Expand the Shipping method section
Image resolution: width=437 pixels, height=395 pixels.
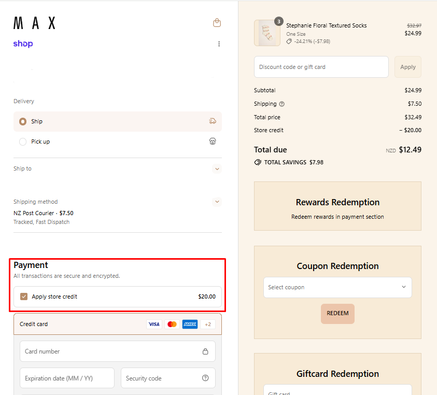tap(217, 202)
